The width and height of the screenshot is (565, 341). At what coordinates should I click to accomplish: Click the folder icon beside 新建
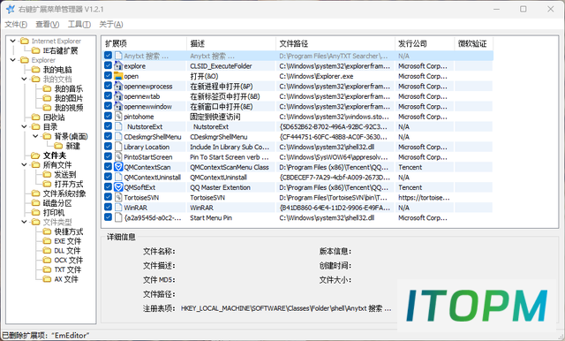[x=58, y=146]
